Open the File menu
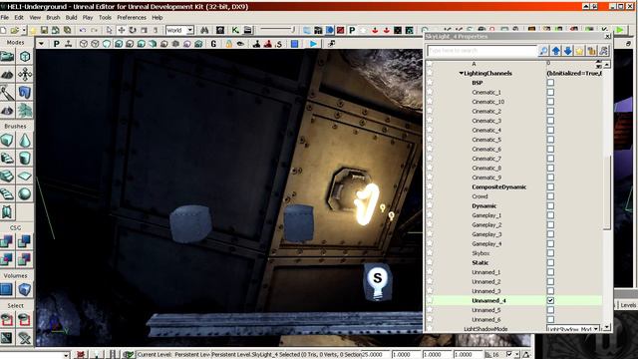Viewport: 638px width, 359px height. tap(5, 18)
